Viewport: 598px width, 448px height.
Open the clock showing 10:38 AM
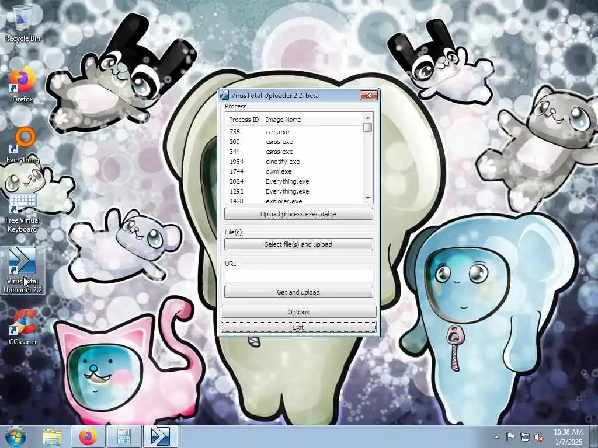click(x=568, y=437)
